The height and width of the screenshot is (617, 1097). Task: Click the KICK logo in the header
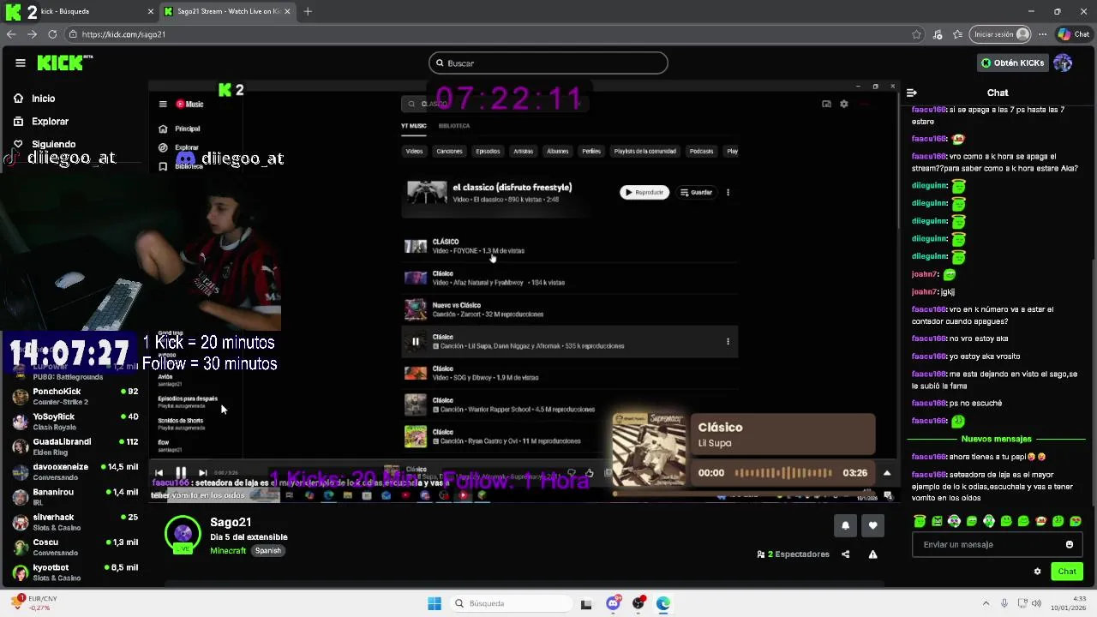64,63
